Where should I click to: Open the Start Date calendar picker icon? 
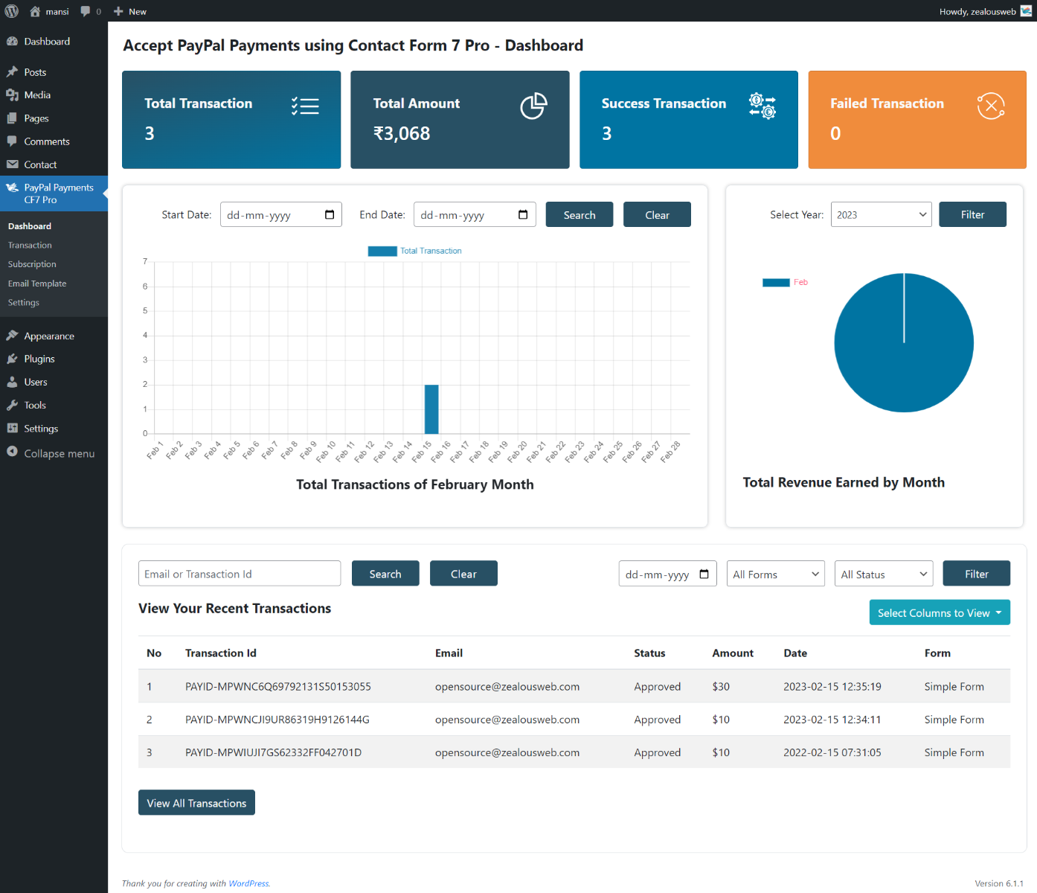tap(330, 215)
